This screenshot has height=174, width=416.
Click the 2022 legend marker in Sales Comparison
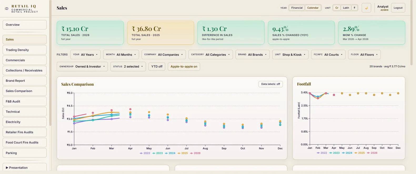click(141, 153)
